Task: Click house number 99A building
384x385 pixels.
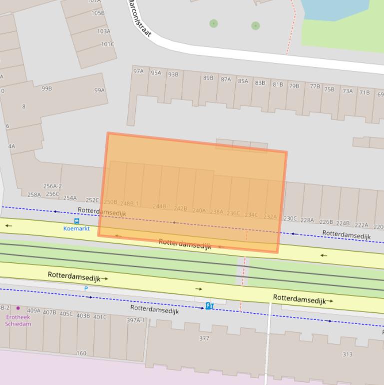Action: tap(99, 90)
